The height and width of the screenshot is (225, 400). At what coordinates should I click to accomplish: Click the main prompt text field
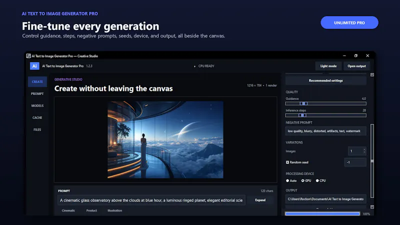coord(151,200)
